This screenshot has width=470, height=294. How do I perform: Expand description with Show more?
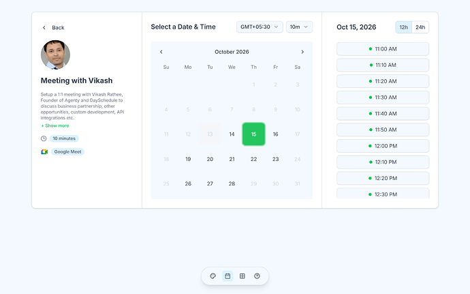tap(55, 126)
